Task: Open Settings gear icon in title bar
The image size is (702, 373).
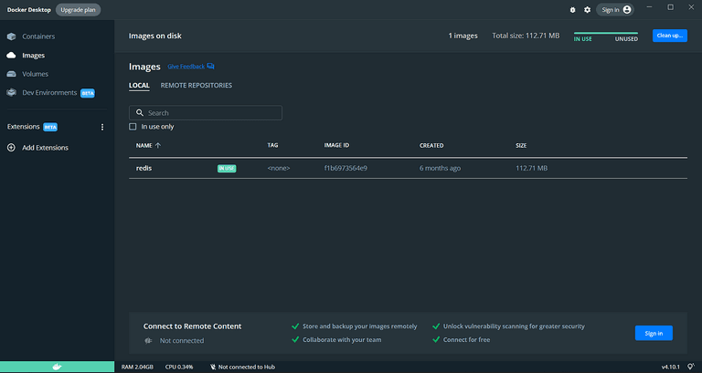Action: 588,10
